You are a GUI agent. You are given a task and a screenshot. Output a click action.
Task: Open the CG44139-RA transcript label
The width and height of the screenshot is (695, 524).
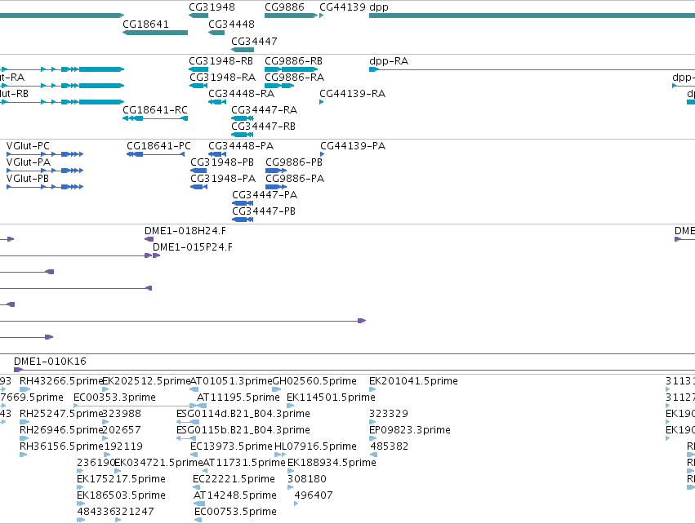coord(352,94)
